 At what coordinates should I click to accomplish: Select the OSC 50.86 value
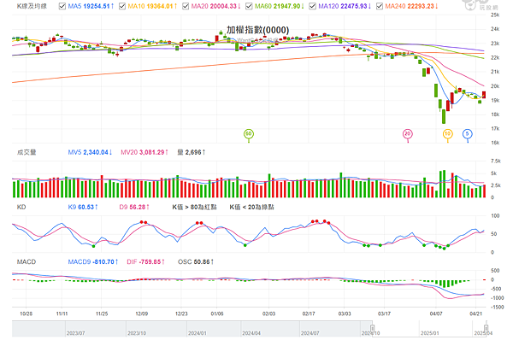click(196, 262)
